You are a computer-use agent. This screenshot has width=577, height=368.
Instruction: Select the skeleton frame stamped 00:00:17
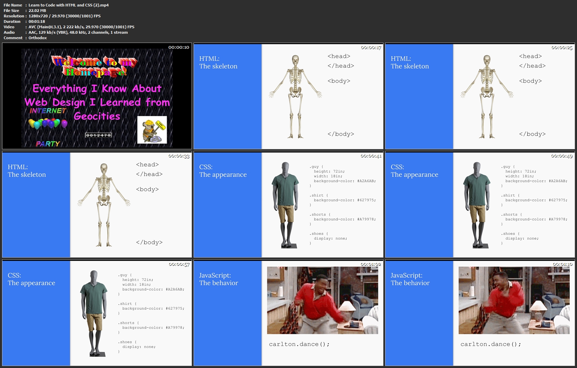click(288, 96)
